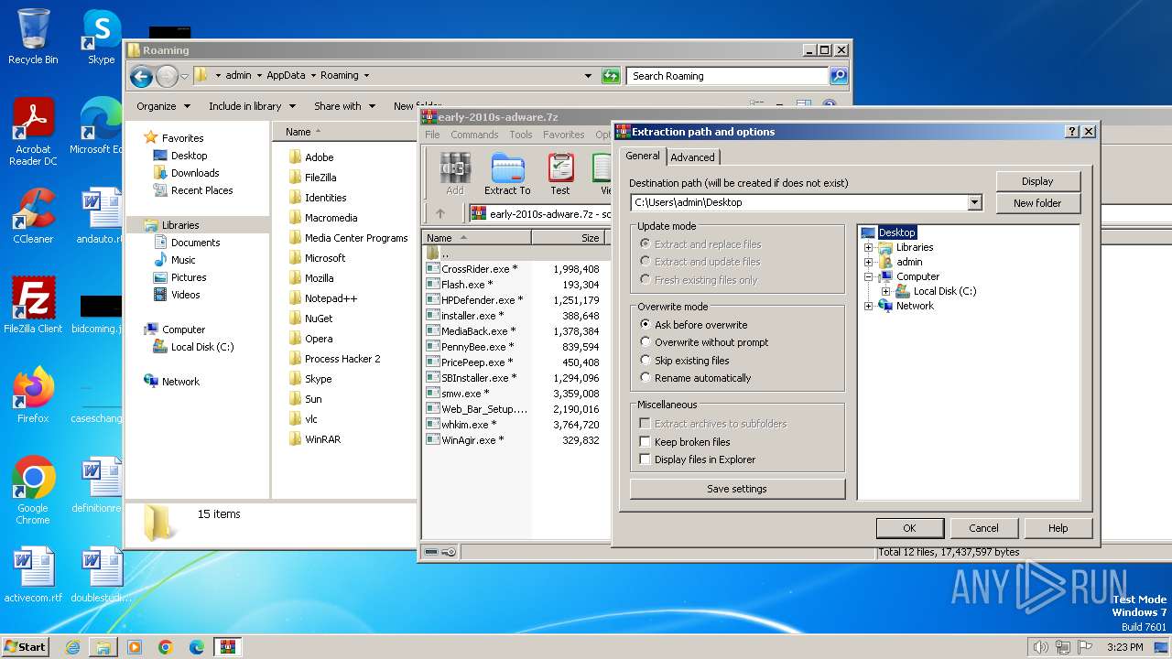
Task: Click the Extract To toolbar icon
Action: click(507, 174)
